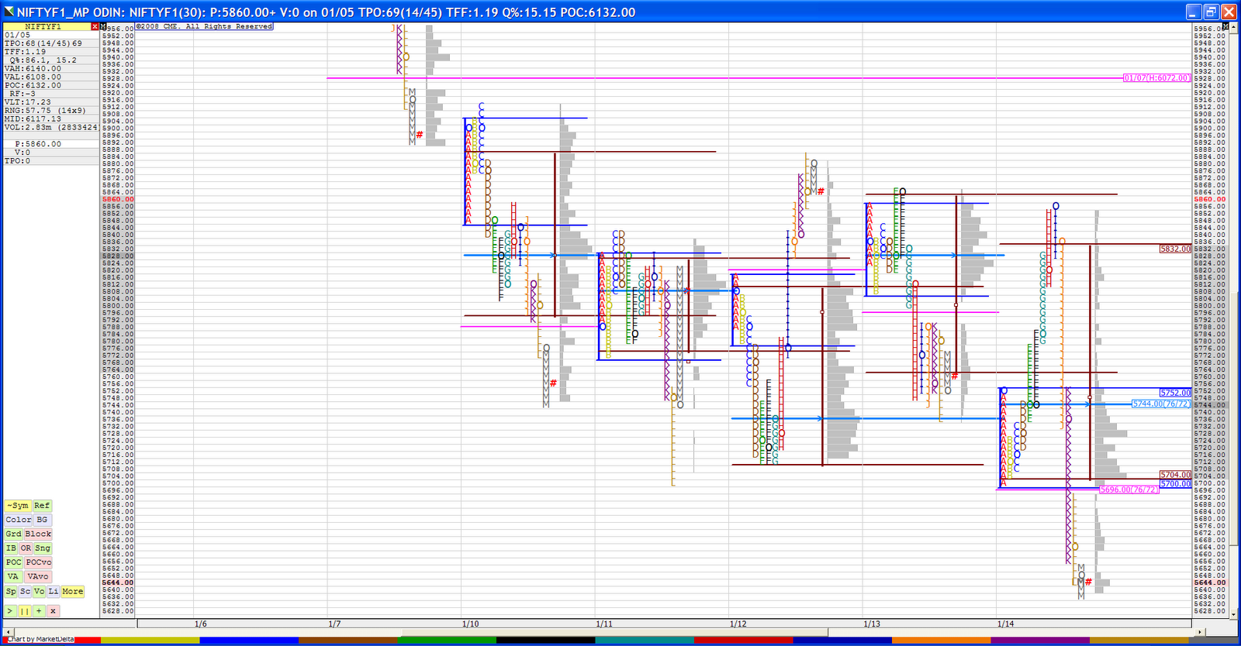Click the 1/7 date label on time axis
The image size is (1241, 646).
(x=334, y=624)
